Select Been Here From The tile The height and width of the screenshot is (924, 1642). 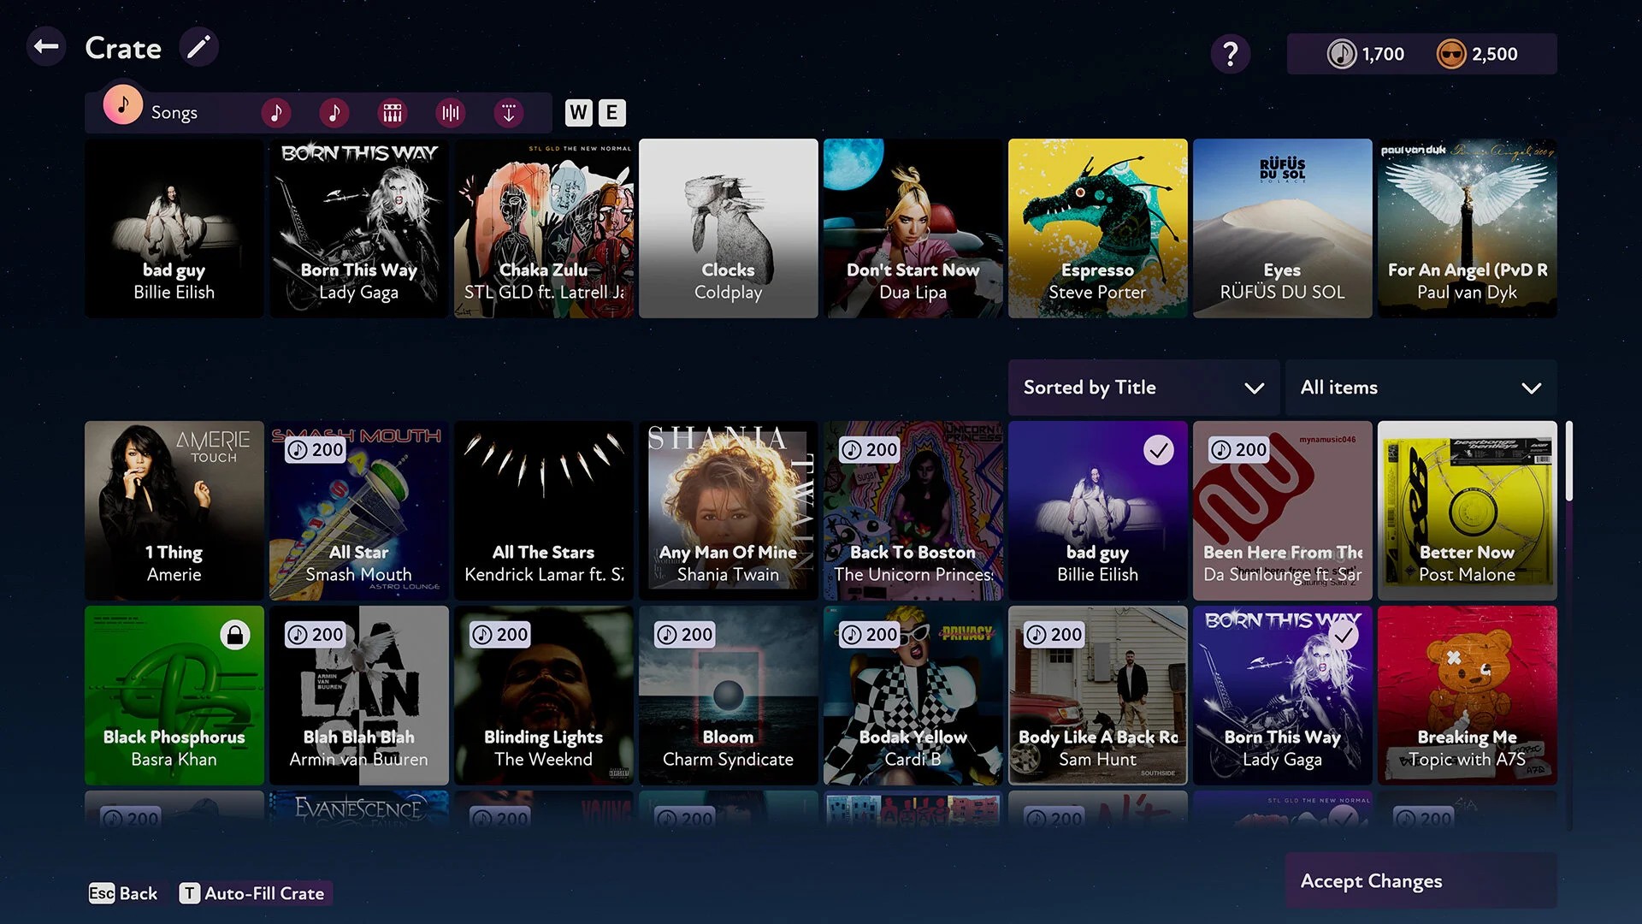point(1282,511)
